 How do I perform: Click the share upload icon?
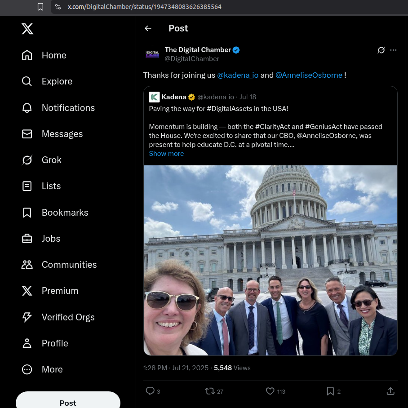390,391
